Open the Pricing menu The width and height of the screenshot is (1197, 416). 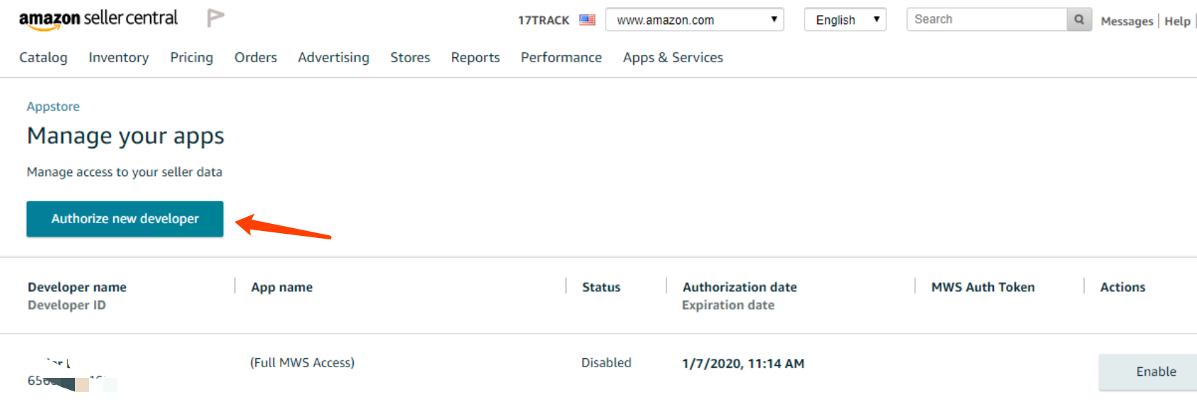(192, 57)
